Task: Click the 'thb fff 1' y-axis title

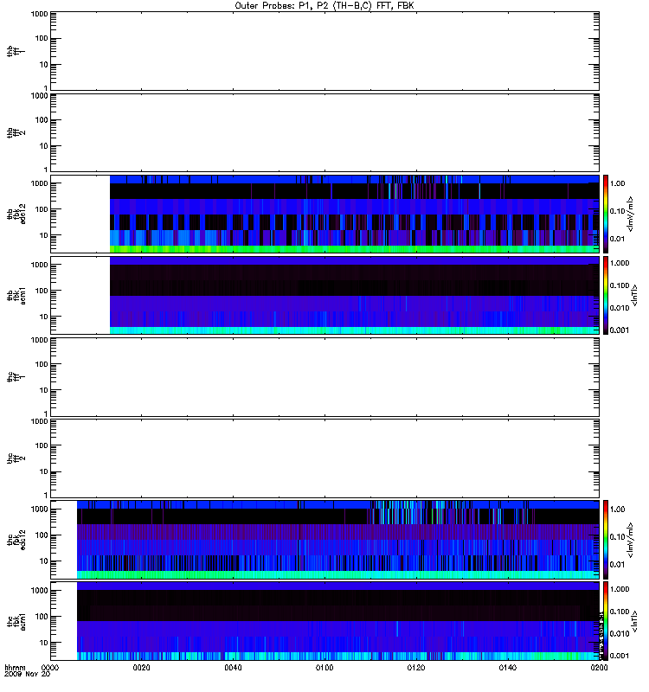Action: click(x=16, y=51)
